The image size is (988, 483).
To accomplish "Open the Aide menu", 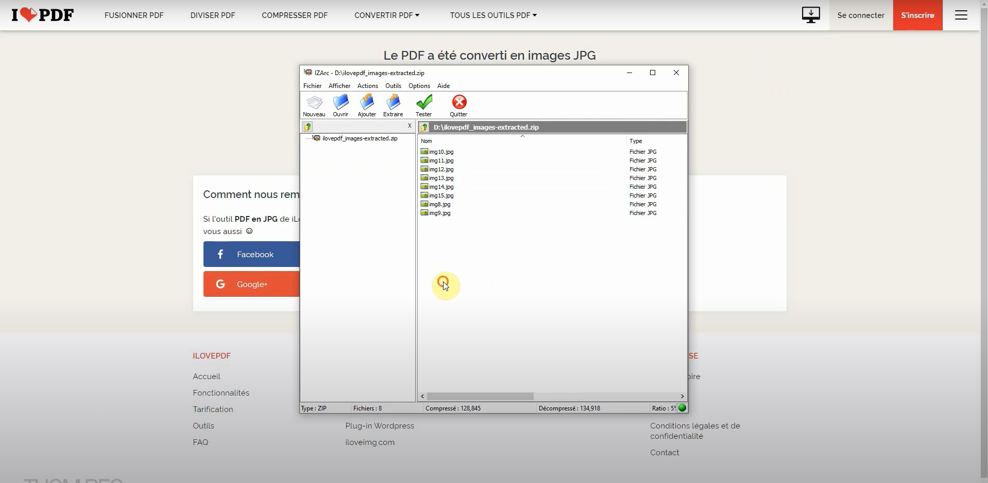I will pyautogui.click(x=444, y=86).
